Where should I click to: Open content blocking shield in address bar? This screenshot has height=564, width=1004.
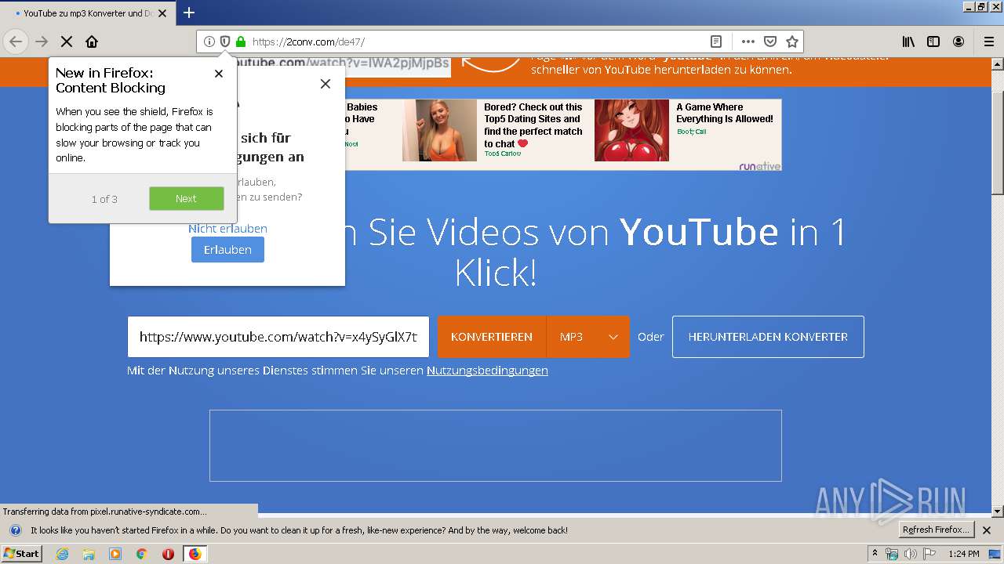pos(225,42)
